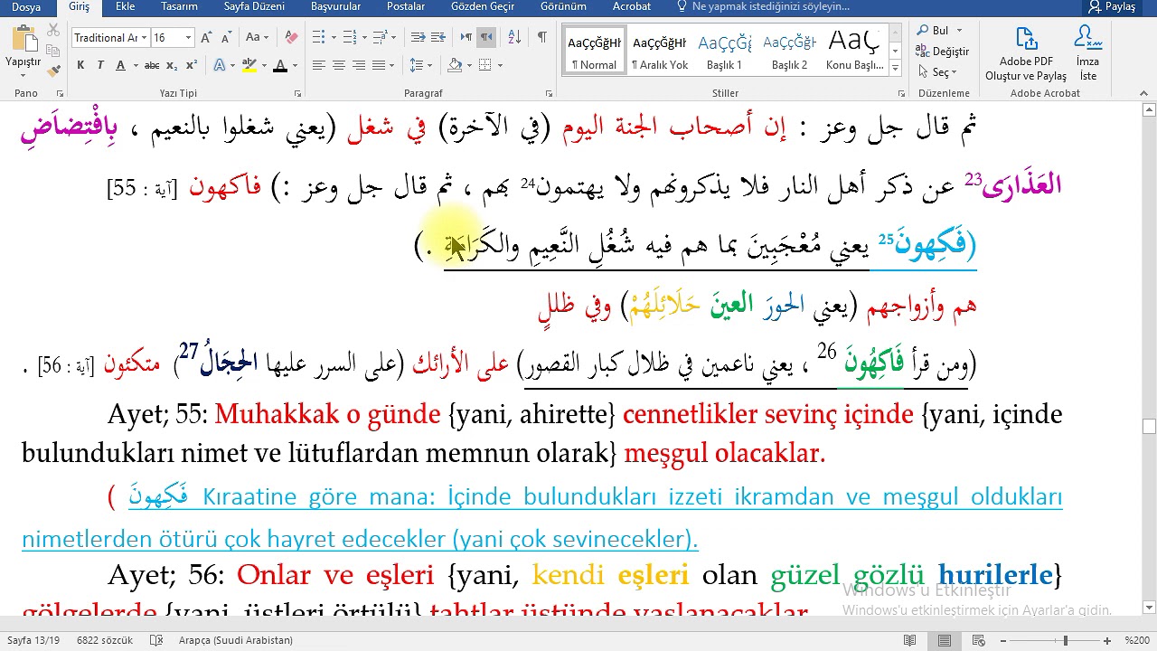Decrease paragraph indent

[x=418, y=38]
